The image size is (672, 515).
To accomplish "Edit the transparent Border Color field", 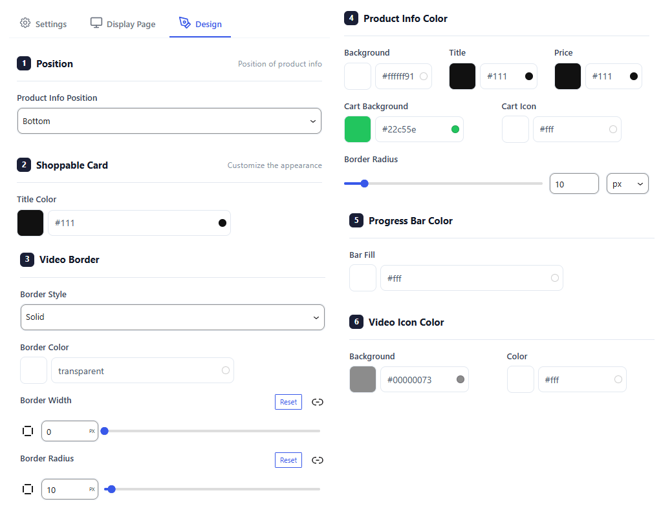I will click(x=143, y=370).
